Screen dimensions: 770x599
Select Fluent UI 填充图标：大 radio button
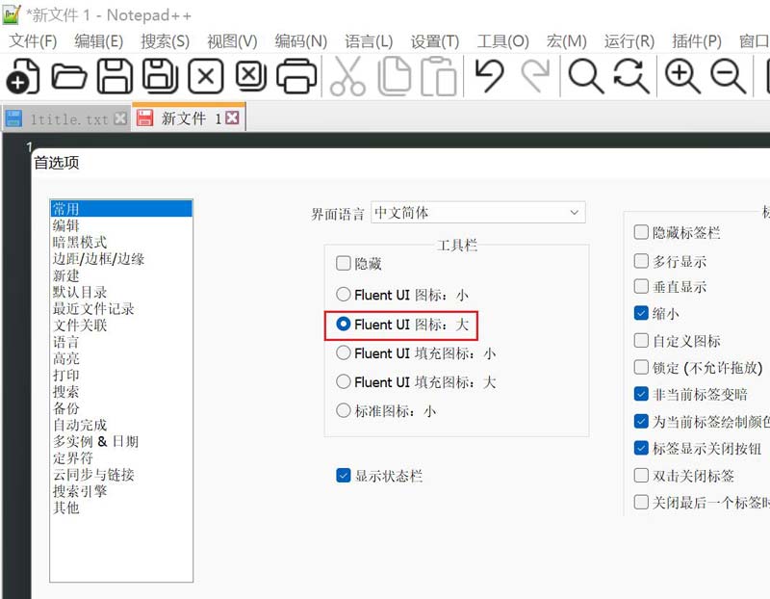[x=344, y=381]
